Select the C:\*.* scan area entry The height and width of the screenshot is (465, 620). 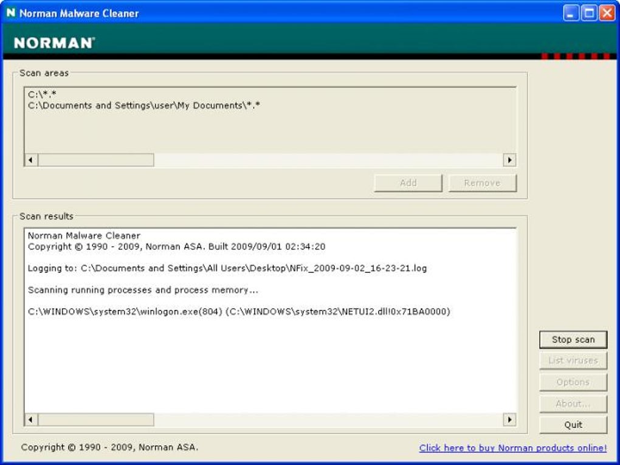click(43, 94)
